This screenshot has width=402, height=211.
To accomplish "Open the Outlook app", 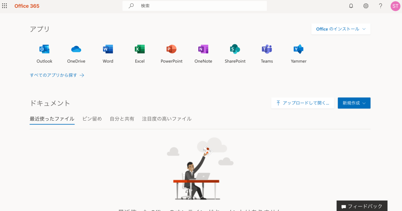I will tap(45, 54).
